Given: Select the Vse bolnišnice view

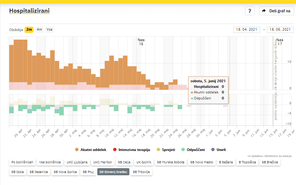Looking at the screenshot, I should pyautogui.click(x=50, y=162).
